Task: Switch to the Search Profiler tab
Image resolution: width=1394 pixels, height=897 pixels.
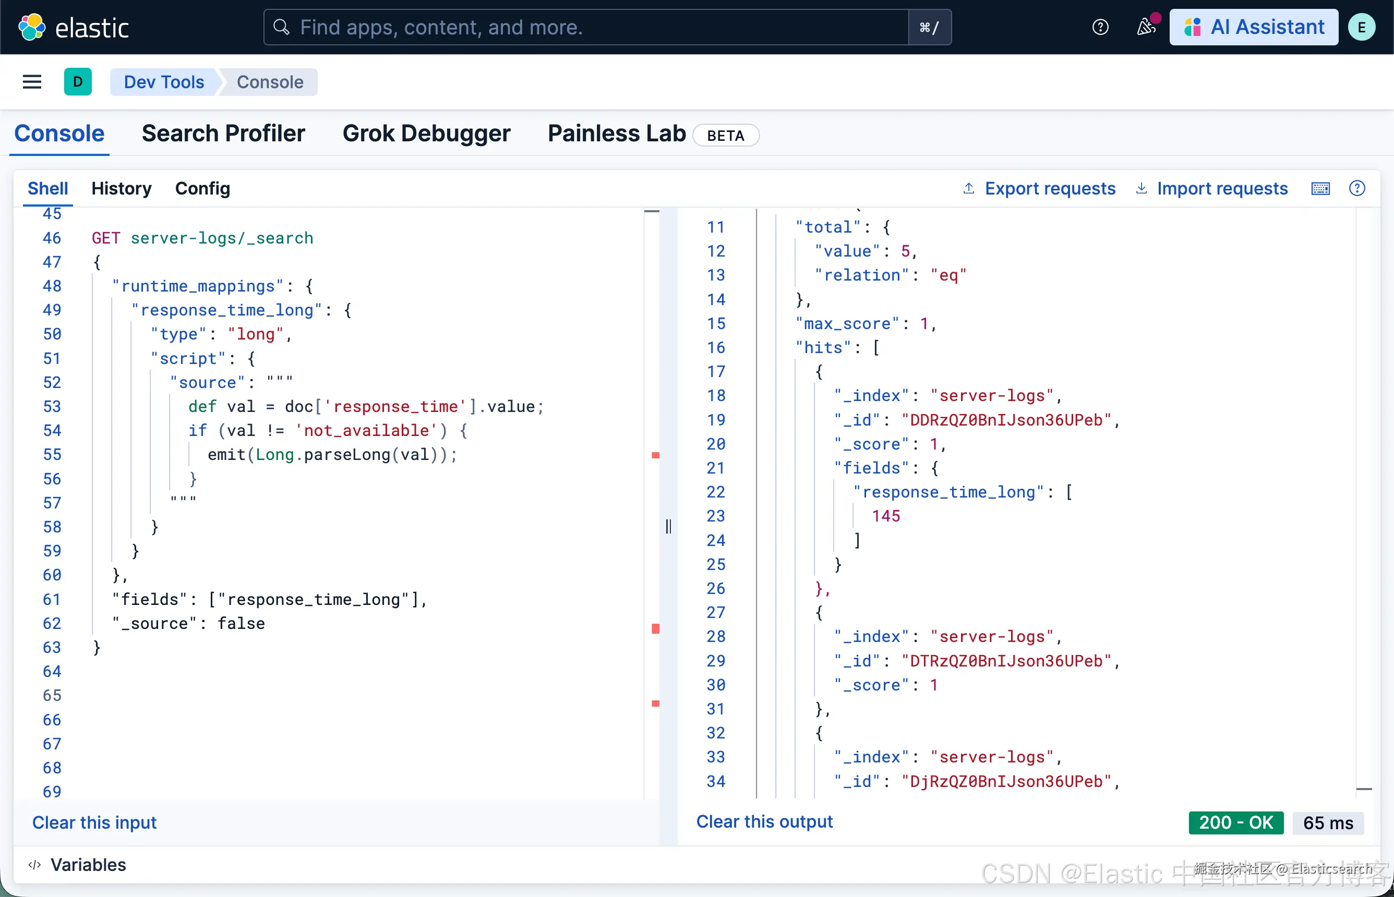Action: click(223, 134)
